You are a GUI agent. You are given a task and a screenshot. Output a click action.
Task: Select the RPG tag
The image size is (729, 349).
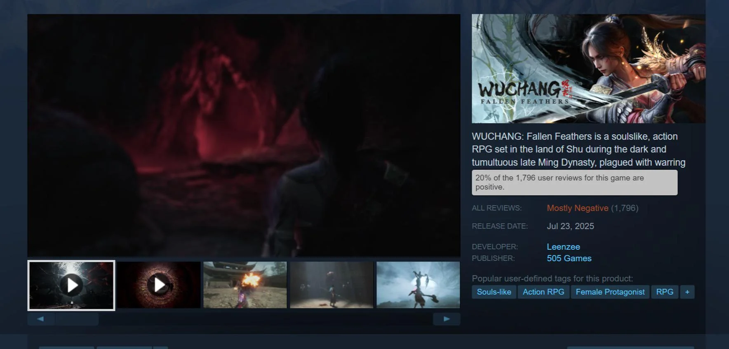coord(664,292)
